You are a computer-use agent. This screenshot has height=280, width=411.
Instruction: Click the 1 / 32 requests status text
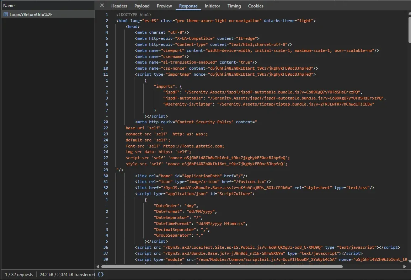coord(19,274)
